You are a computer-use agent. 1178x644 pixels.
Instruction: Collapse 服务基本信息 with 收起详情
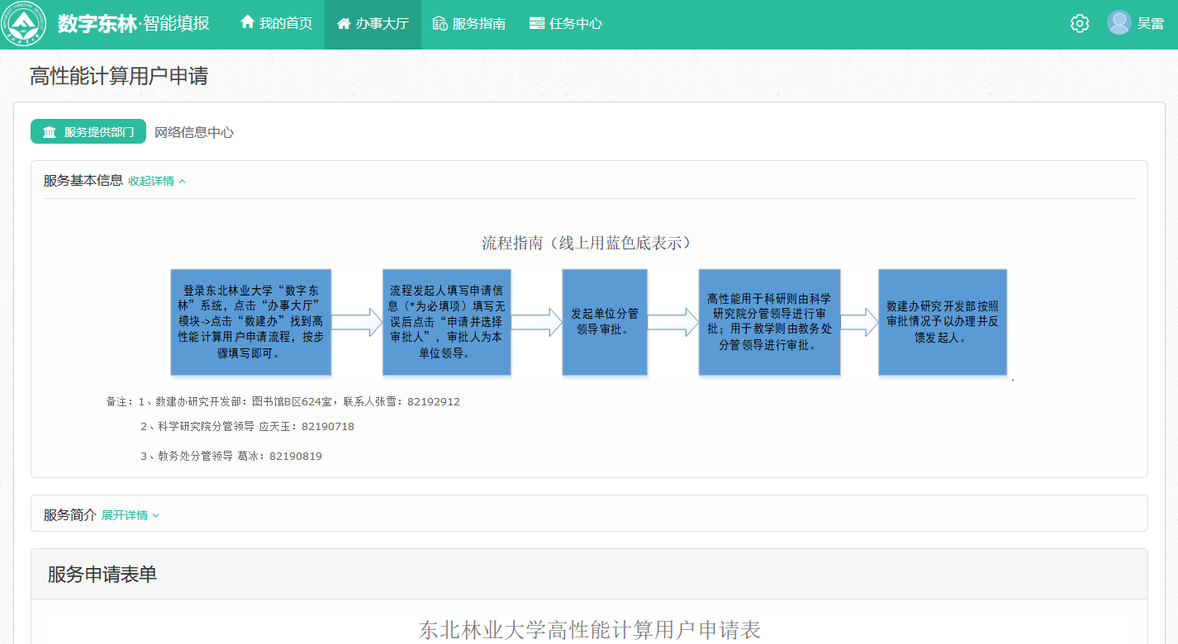click(x=157, y=181)
